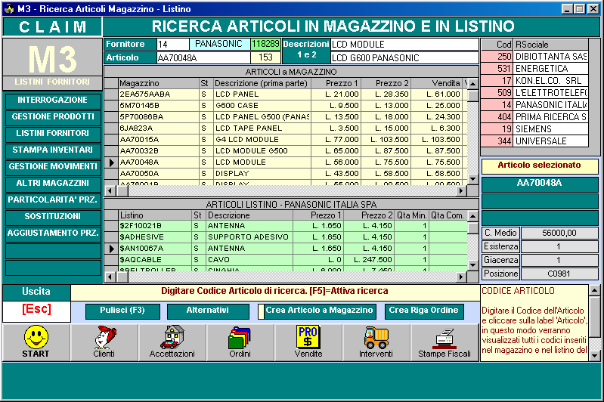
Task: Click the Pulisci (F3) button
Action: pos(122,311)
